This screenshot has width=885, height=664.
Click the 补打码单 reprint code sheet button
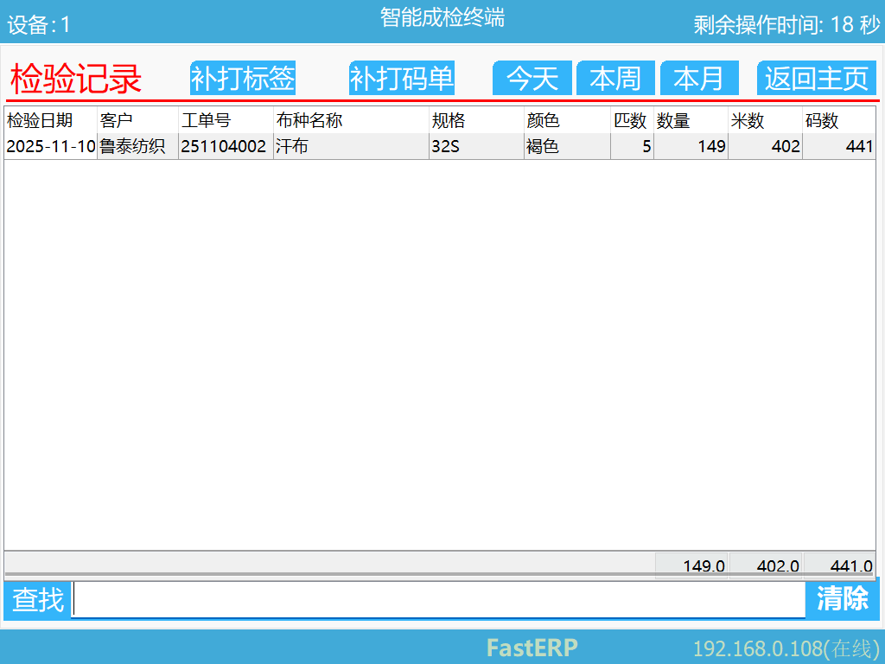pos(401,78)
